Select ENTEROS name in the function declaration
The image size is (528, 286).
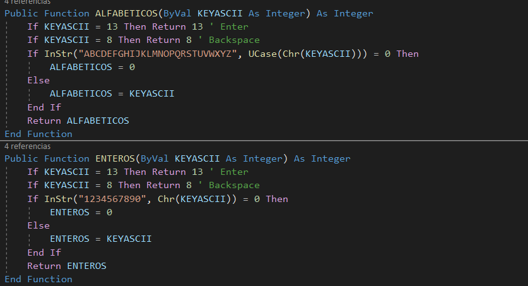coord(115,158)
